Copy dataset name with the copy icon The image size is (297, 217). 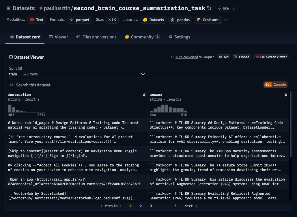pyautogui.click(x=209, y=8)
